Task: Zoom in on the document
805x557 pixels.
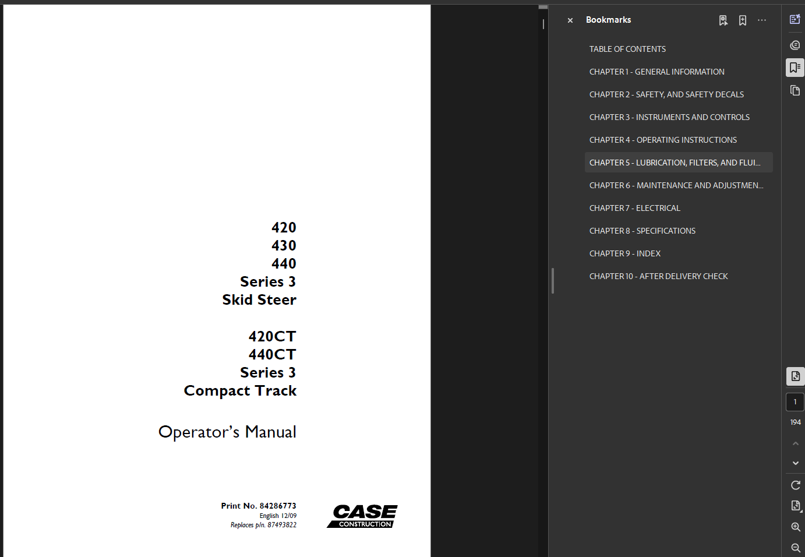Action: point(795,527)
